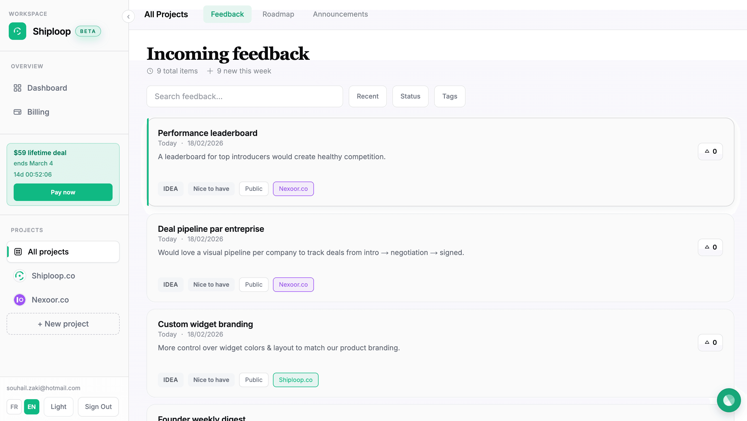Open the Shiploop.co project via its icon
This screenshot has height=421, width=747.
coord(19,275)
